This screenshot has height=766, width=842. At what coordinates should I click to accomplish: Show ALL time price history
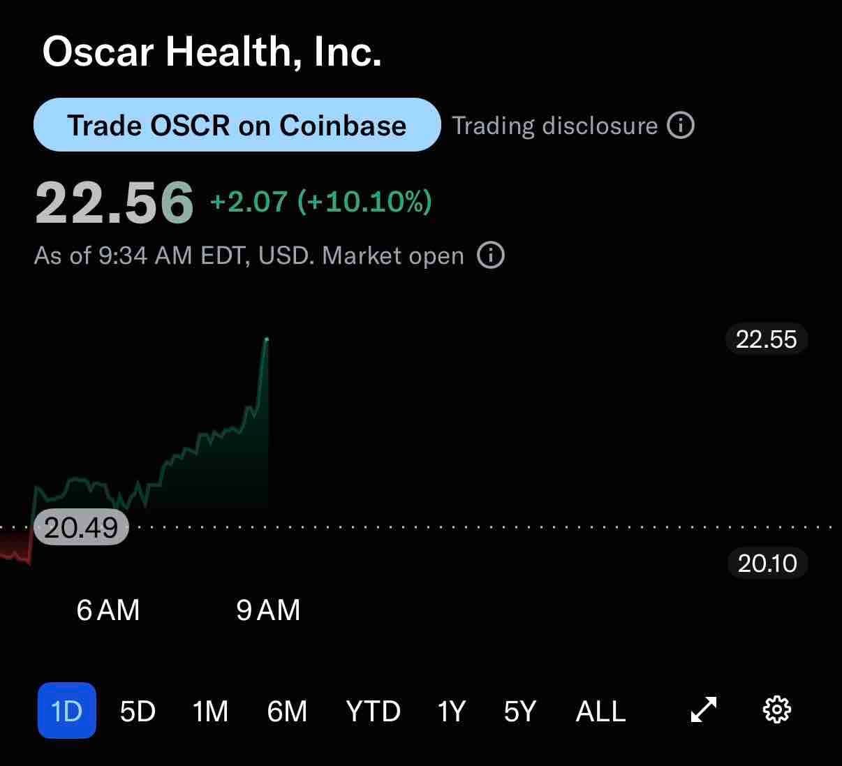pos(600,711)
